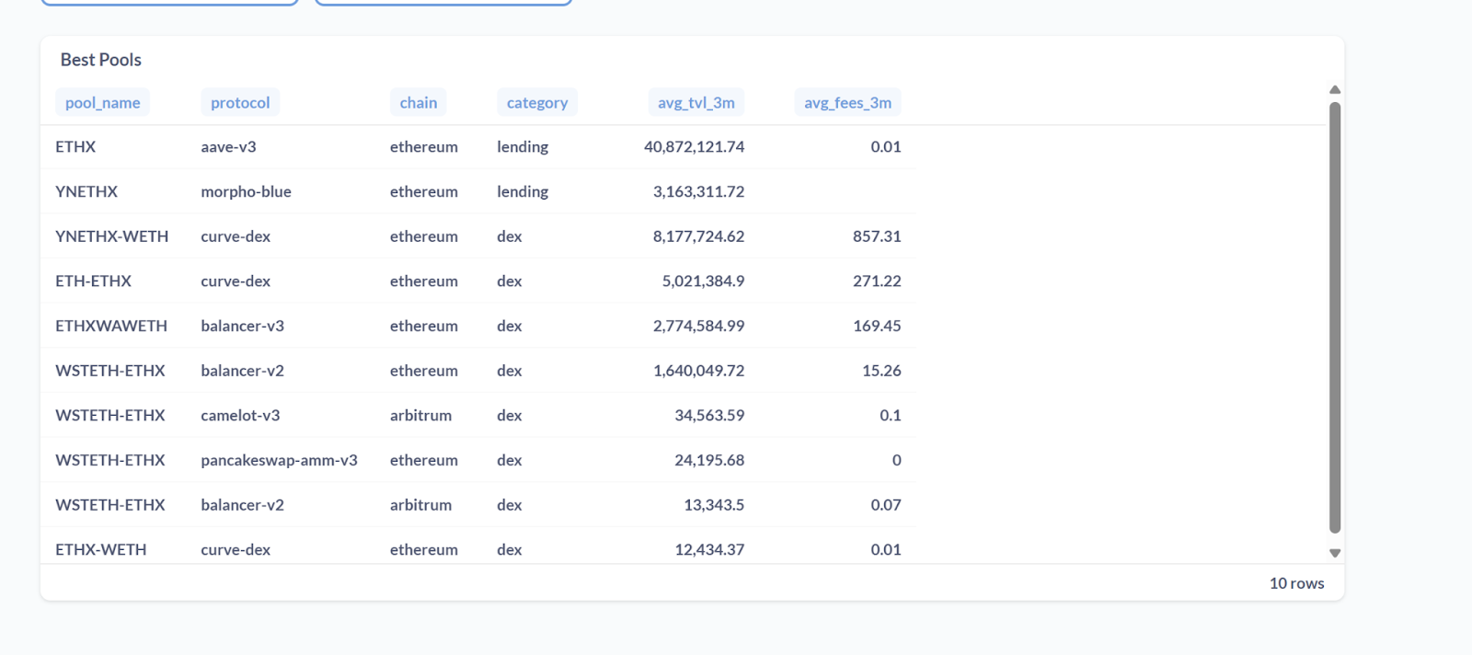The image size is (1472, 655).
Task: Click the pancakeswap-amm-v3 protocol cell
Action: point(279,460)
